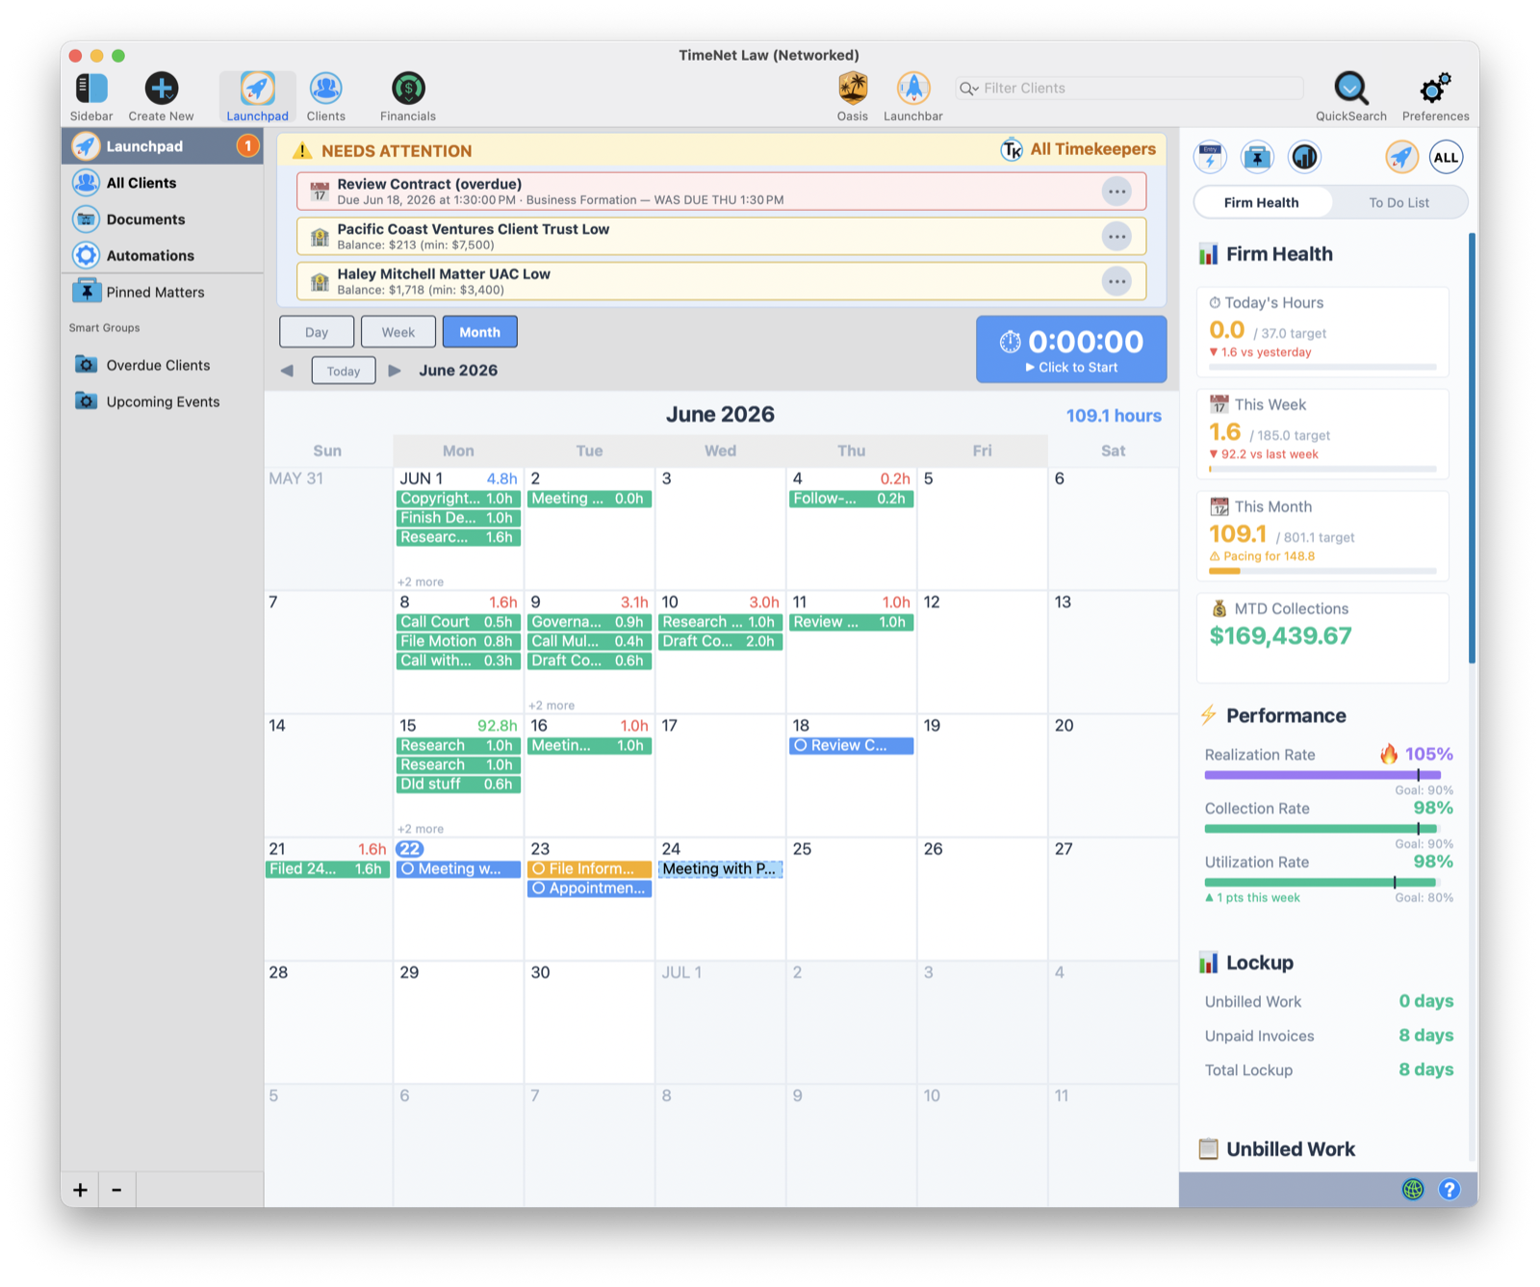
Task: Switch calendar to Week view
Action: 398,332
